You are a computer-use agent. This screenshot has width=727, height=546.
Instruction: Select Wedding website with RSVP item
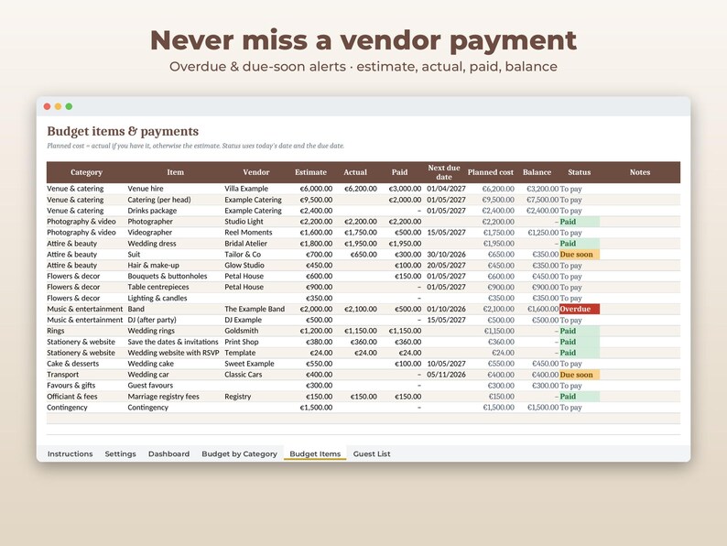pyautogui.click(x=173, y=353)
